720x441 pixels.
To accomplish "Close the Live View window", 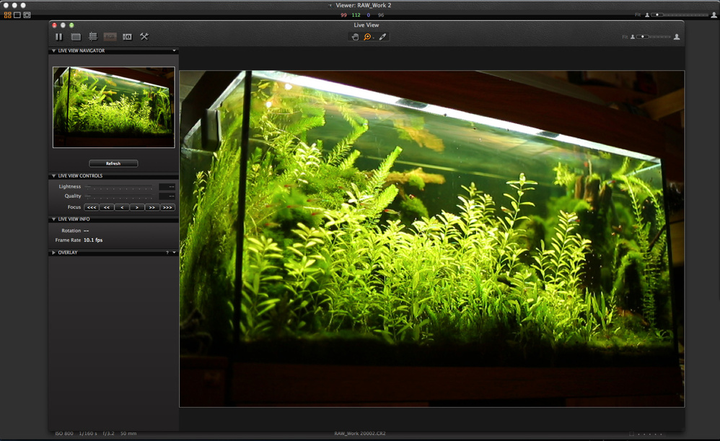I will pos(55,25).
